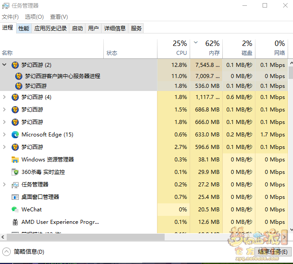Click the 1.7 Mbps network cell
Screen dimensions: 293x264
pos(272,135)
